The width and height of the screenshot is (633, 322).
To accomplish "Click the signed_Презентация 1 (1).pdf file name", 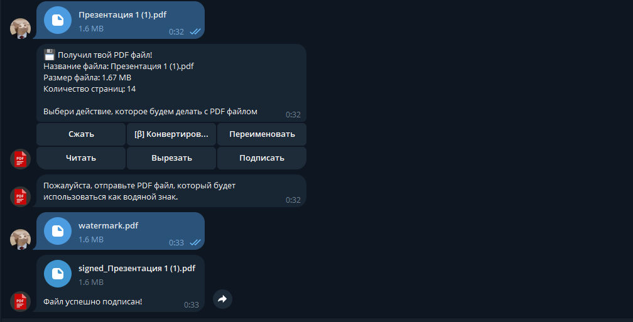I will [x=137, y=269].
